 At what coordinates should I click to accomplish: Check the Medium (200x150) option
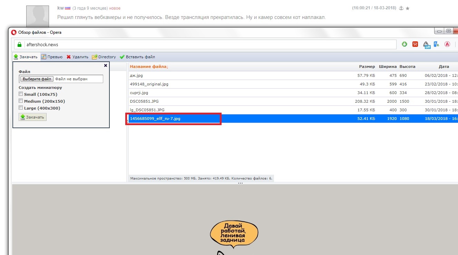(x=21, y=101)
